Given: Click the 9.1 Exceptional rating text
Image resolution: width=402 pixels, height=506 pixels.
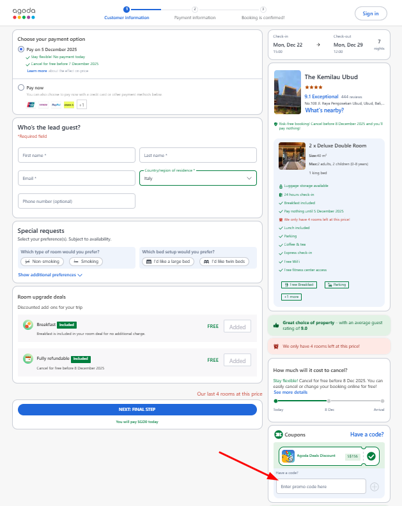Looking at the screenshot, I should pyautogui.click(x=321, y=96).
